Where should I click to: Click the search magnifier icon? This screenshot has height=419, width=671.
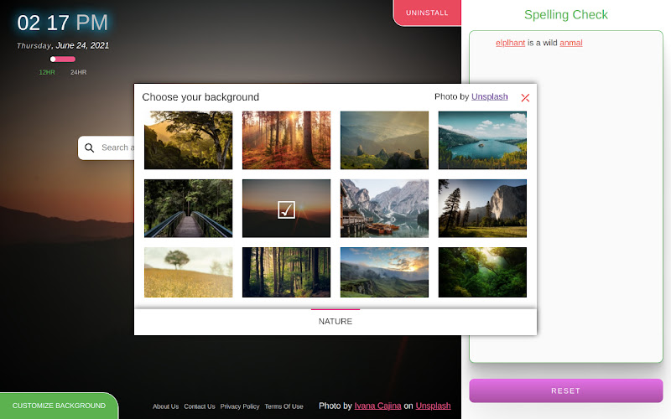coord(89,148)
